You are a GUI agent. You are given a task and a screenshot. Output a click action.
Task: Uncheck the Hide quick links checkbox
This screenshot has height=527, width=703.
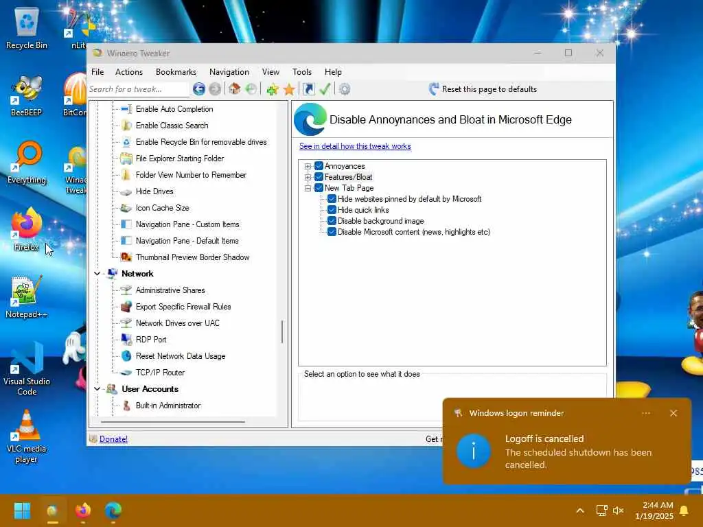[332, 210]
